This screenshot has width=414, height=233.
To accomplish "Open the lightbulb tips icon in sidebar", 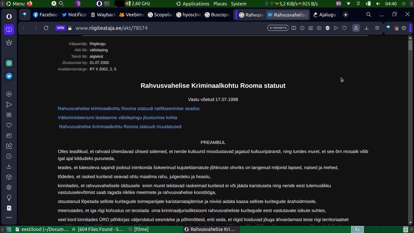I will (x=9, y=198).
